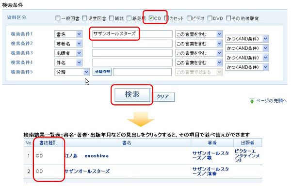Click the 検索条件5 classification text input
The image size is (291, 186).
click(142, 72)
